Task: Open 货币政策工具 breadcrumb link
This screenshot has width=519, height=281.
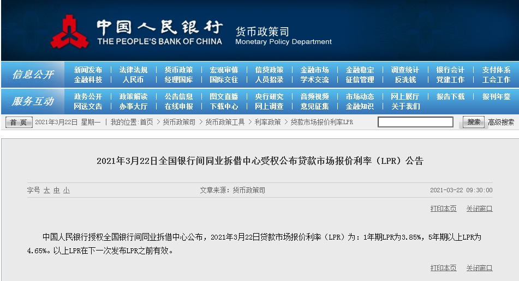Action: 225,122
